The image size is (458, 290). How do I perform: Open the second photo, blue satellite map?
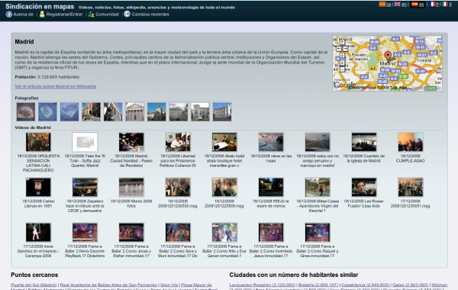coord(47,111)
